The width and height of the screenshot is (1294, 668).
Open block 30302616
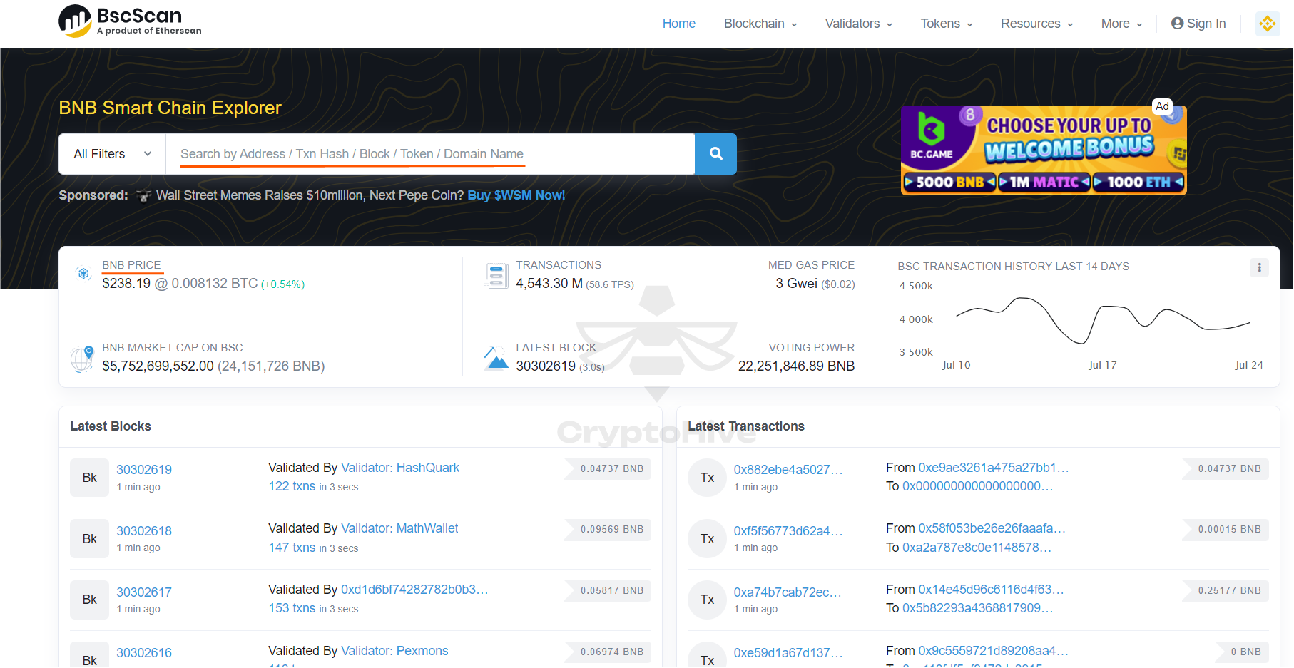(144, 653)
